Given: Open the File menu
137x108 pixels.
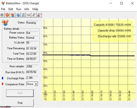Looking at the screenshot, I should click(x=3, y=9).
